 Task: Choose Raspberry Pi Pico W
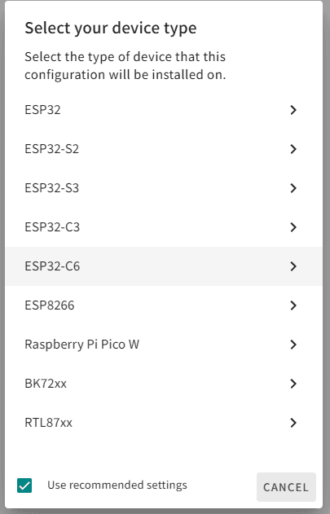click(x=164, y=345)
